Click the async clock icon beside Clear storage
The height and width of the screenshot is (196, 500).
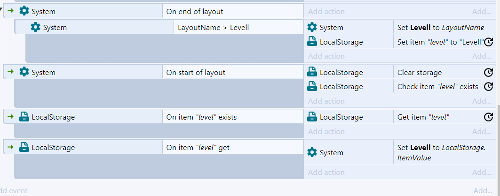click(x=488, y=72)
